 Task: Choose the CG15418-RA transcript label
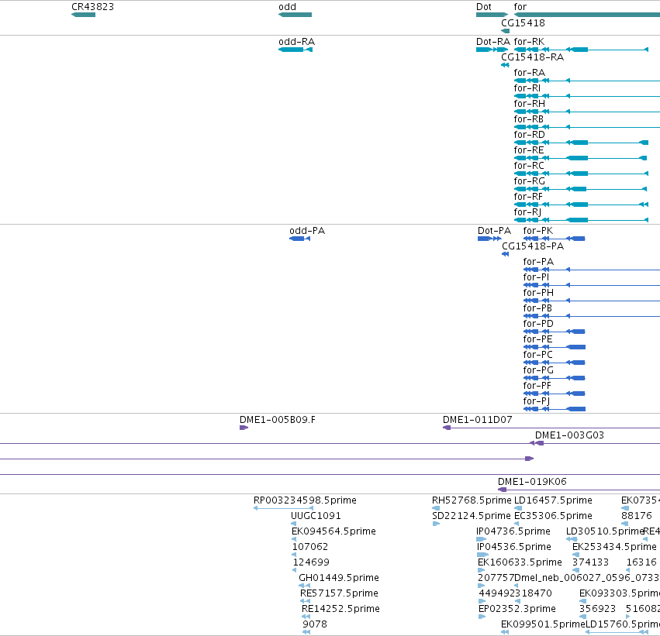533,57
